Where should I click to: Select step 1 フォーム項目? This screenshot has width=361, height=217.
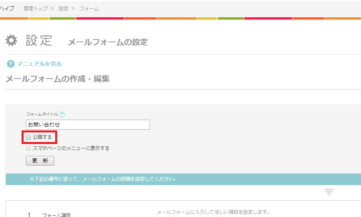(56, 215)
